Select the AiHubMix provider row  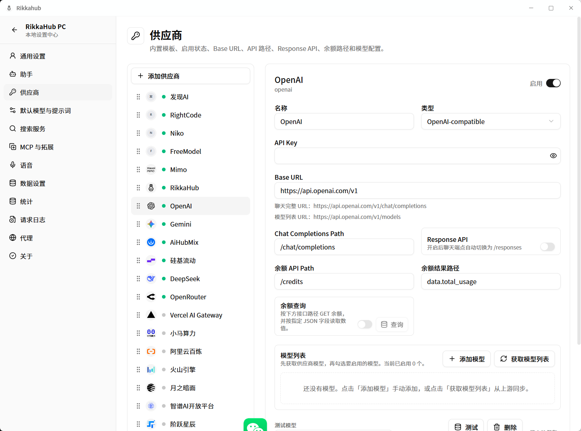[x=191, y=242]
